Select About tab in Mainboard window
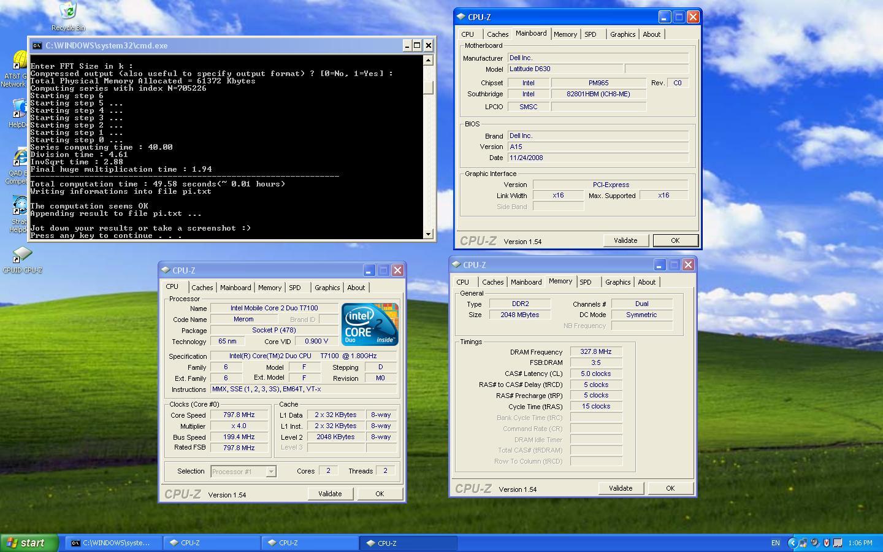Viewport: 883px width, 552px height. pos(651,34)
